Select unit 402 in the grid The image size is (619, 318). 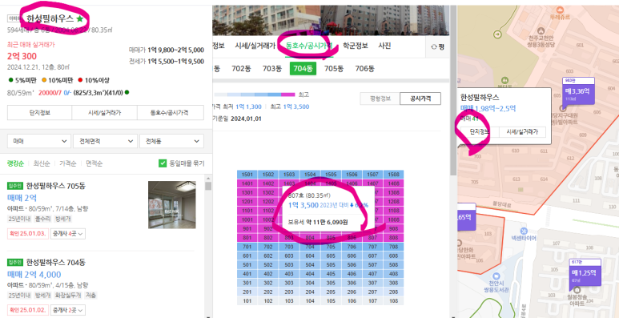point(268,274)
